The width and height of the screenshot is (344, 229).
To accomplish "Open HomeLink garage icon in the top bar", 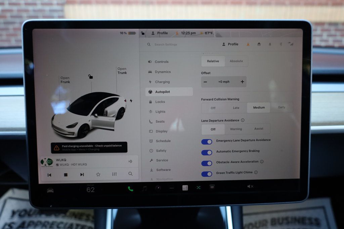I will [259, 44].
